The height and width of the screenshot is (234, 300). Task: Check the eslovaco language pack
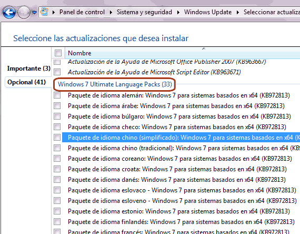[57, 190]
